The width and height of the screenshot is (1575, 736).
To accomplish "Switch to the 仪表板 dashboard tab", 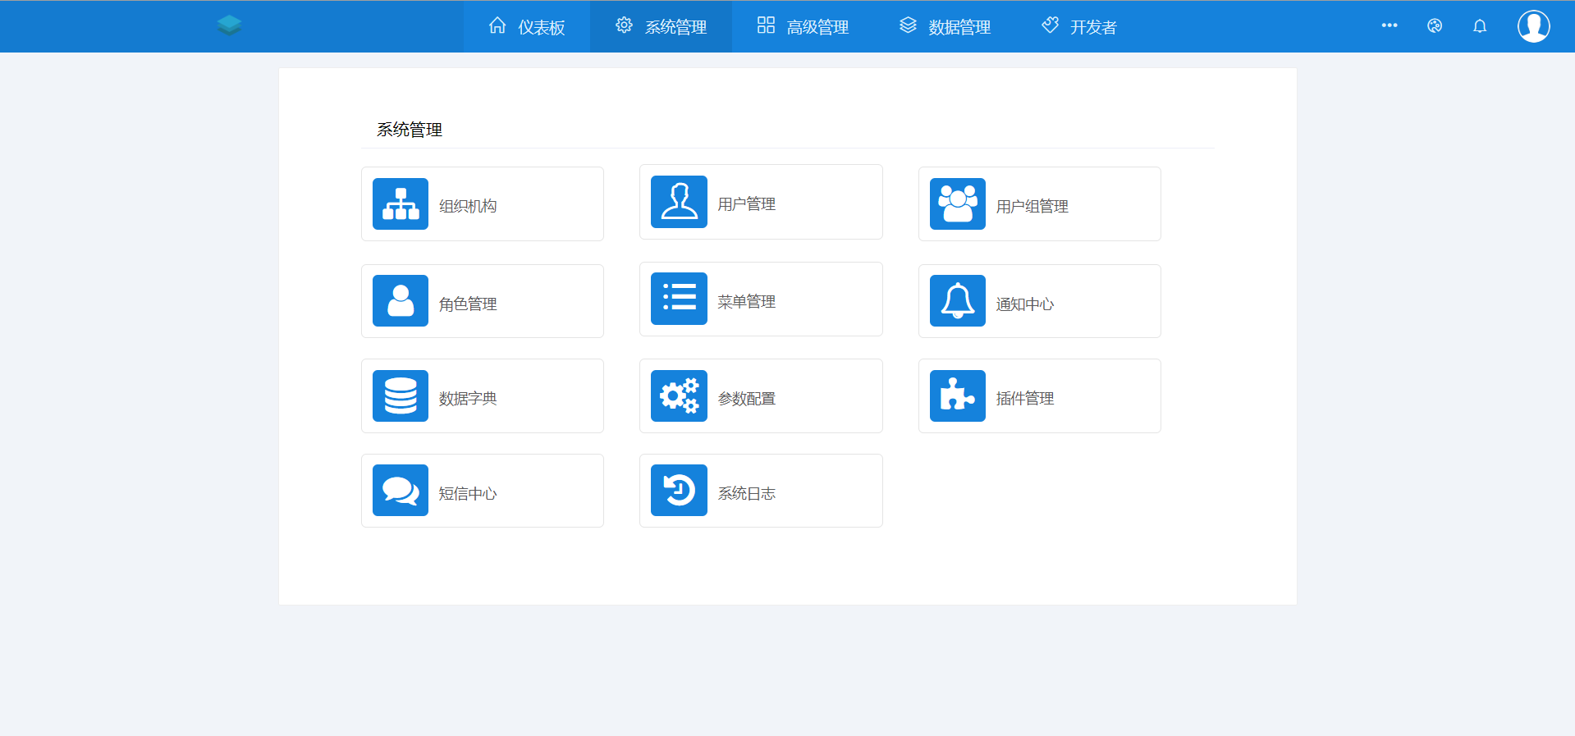I will click(x=527, y=27).
